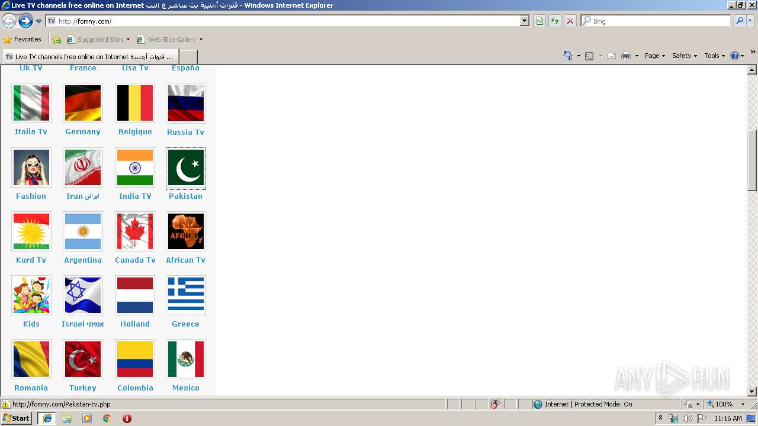Open the India TV text link

tap(135, 196)
